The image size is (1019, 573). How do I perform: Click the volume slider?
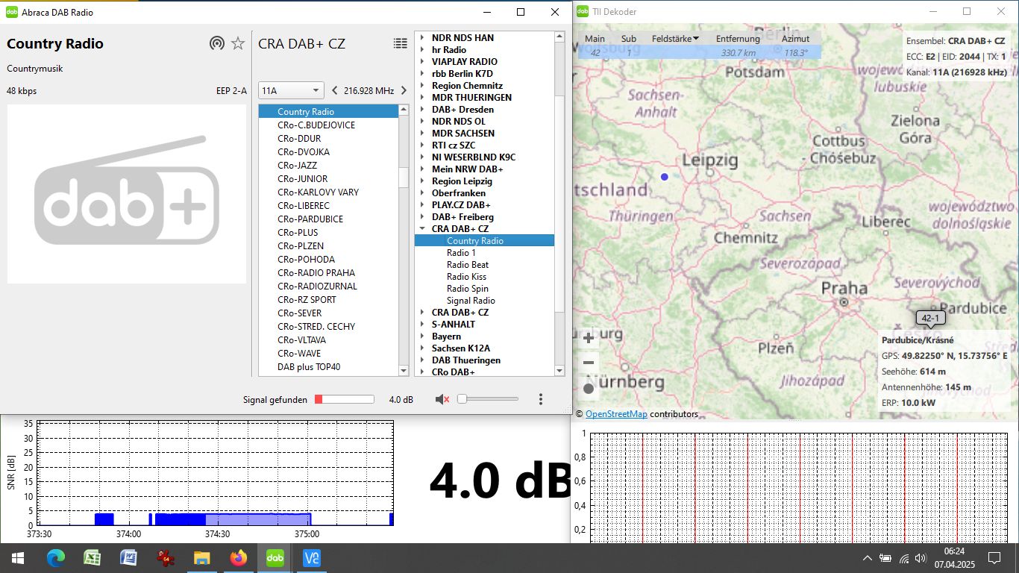[489, 399]
